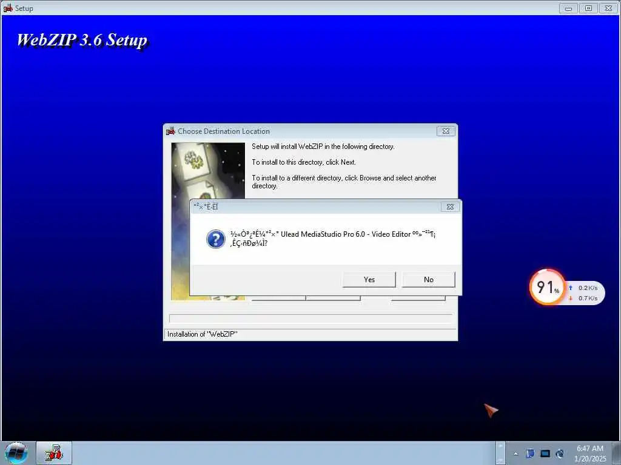Maximize the Setup window
Viewport: 621px width, 465px height.
[x=588, y=8]
